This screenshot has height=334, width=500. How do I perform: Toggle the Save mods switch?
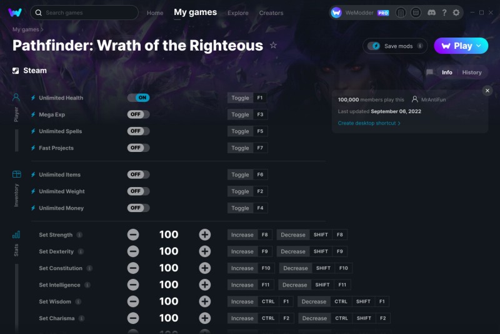tap(374, 46)
